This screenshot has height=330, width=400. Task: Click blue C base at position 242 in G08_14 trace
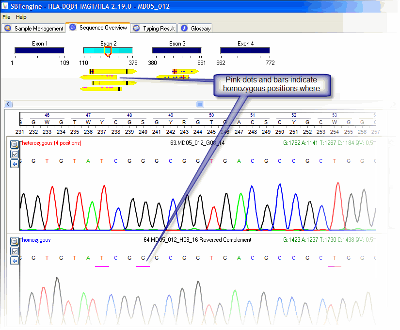(170, 161)
